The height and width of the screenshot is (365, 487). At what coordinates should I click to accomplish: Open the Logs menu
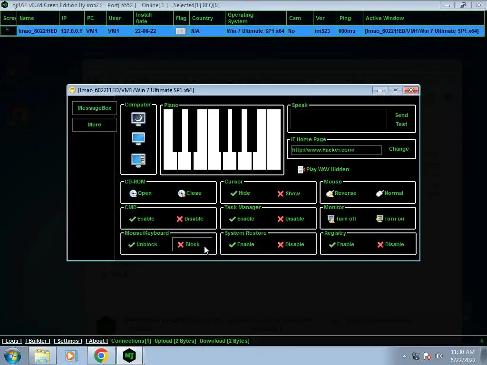click(x=12, y=341)
